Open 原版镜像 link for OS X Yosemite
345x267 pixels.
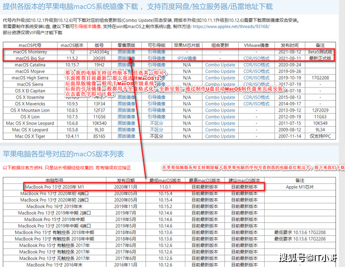(126, 97)
